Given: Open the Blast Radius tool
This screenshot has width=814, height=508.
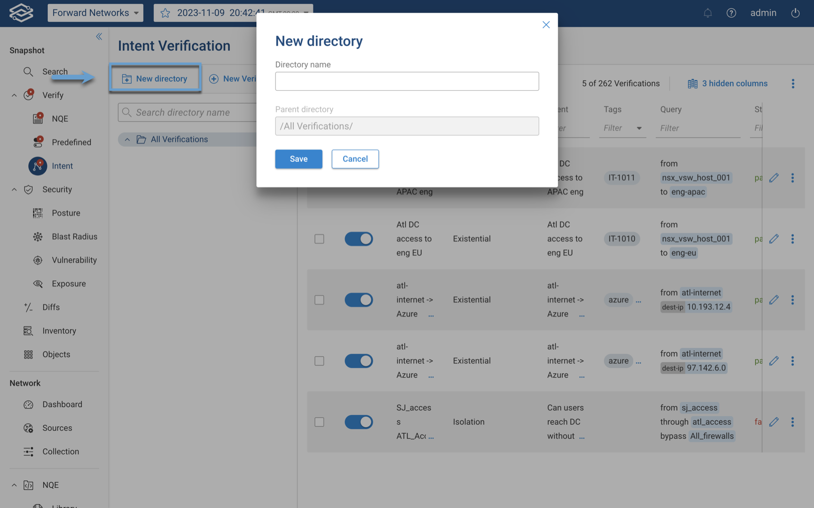Looking at the screenshot, I should coord(38,236).
